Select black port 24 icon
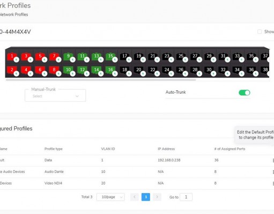Screen dimensions: 274x214 coord(167,71)
